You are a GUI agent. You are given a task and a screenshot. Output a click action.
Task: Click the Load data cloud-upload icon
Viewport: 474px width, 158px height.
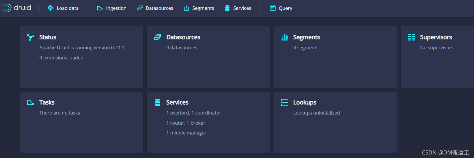51,8
